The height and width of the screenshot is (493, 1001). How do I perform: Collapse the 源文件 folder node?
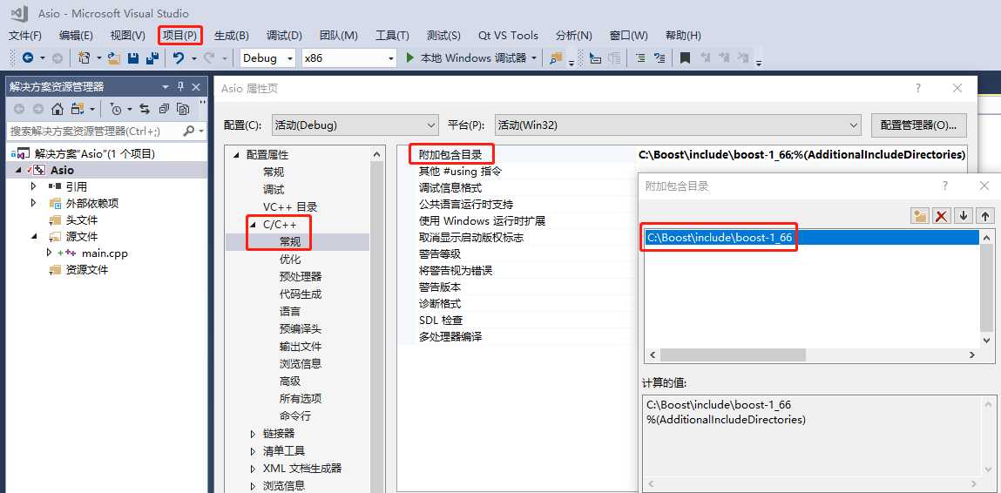[34, 236]
